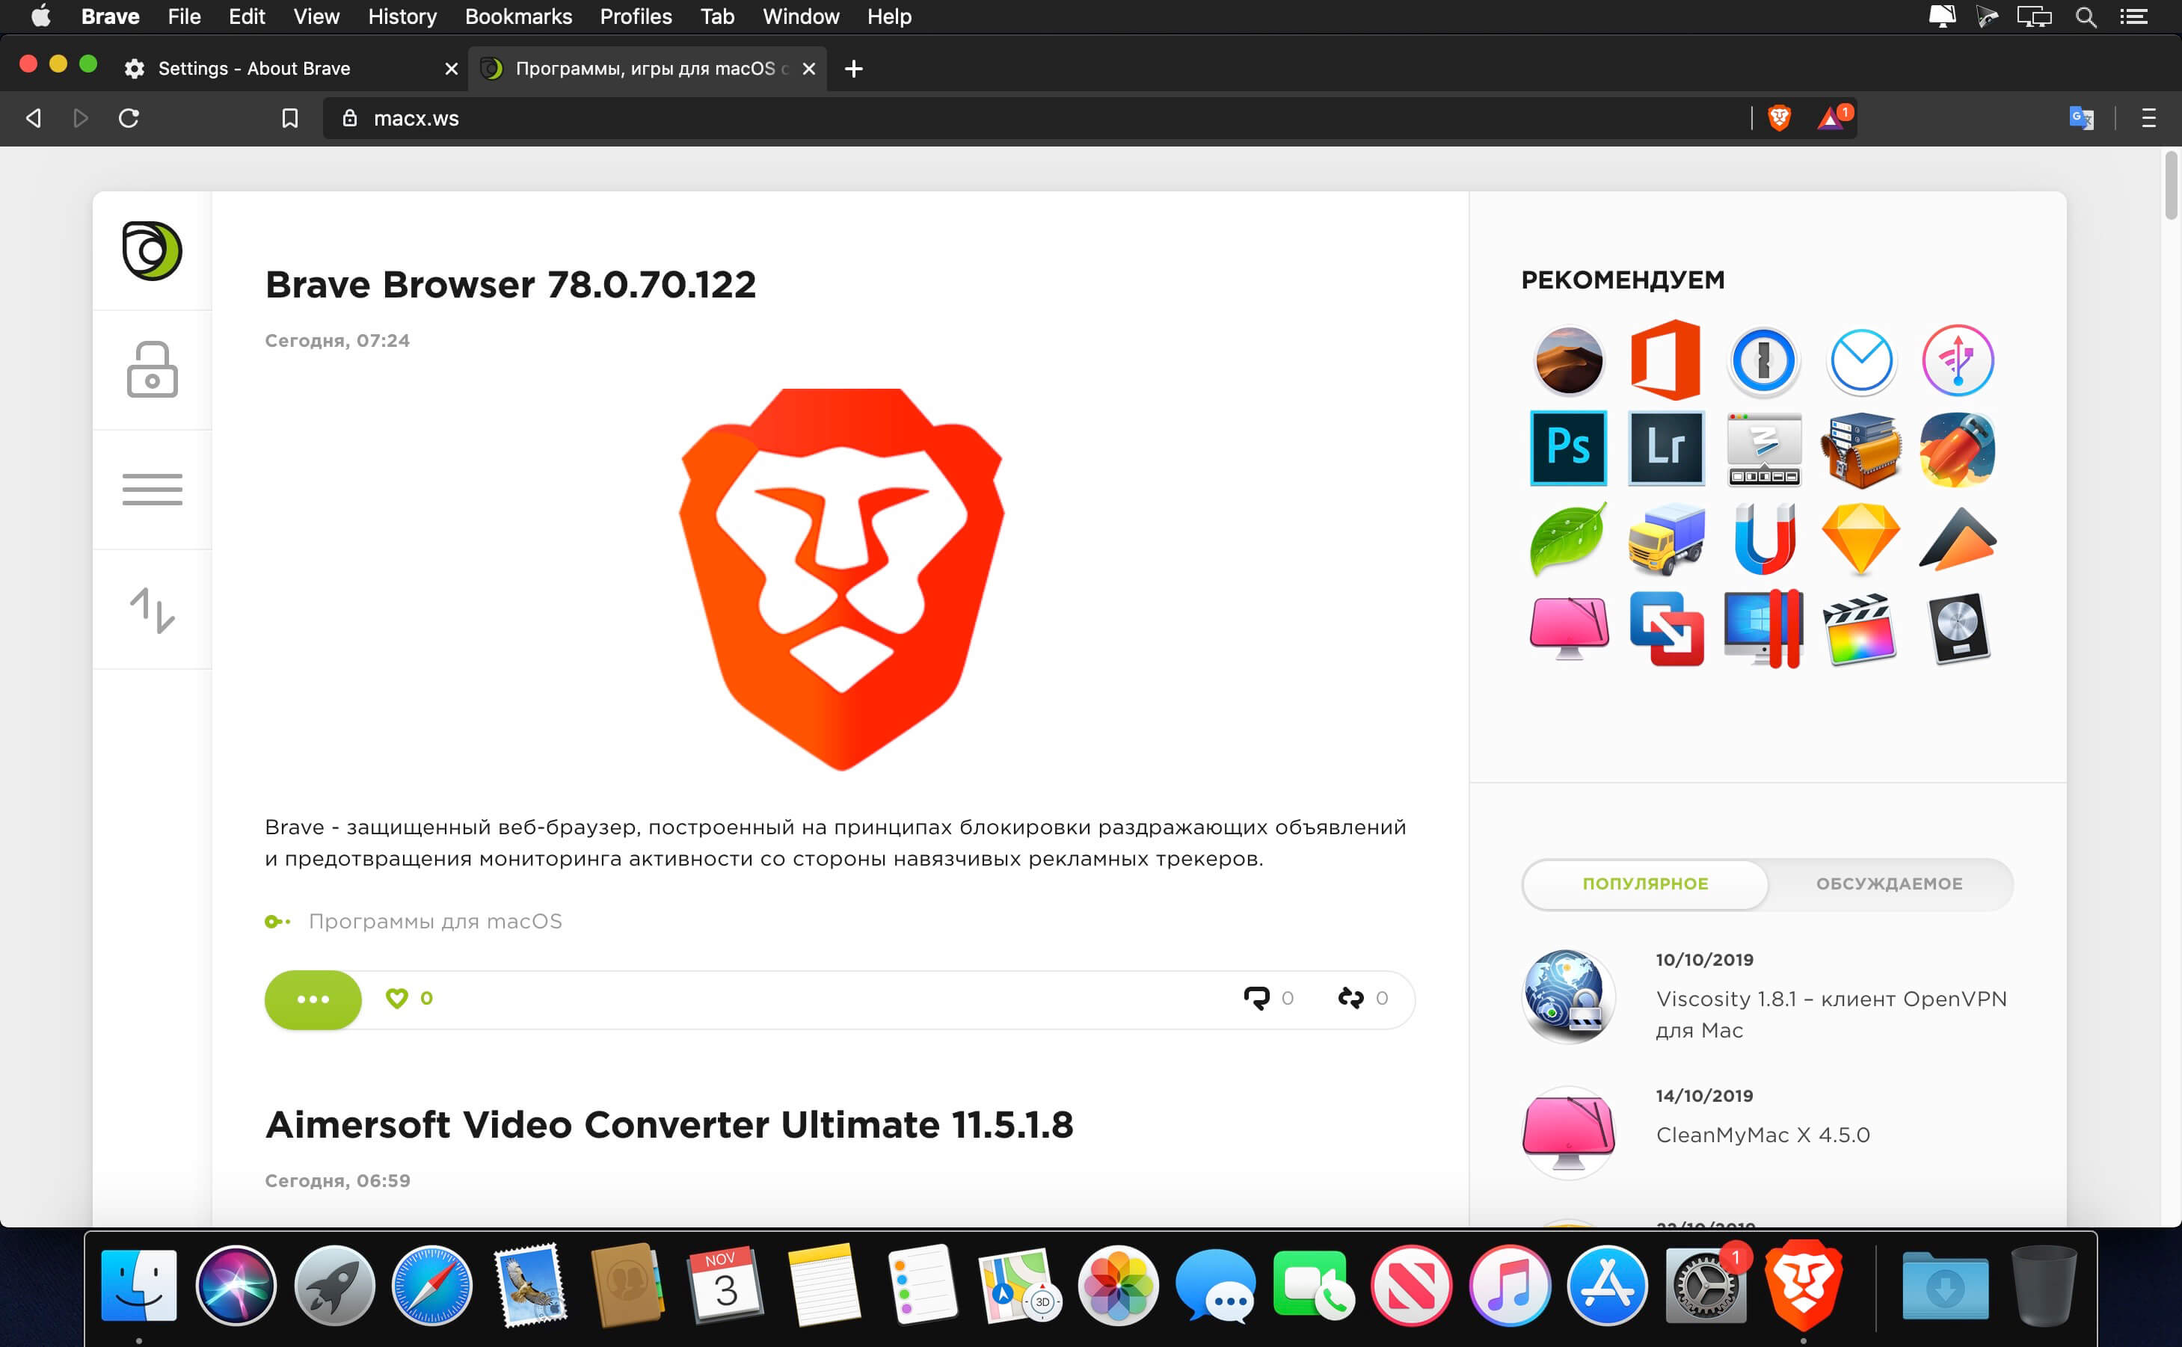The height and width of the screenshot is (1347, 2182).
Task: Open the Parallels Desktop recommended icon
Action: (x=1764, y=628)
